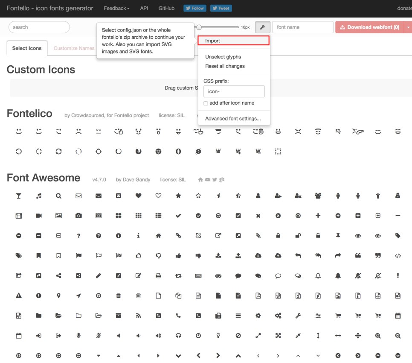Image resolution: width=412 pixels, height=363 pixels.
Task: Open the wrench settings menu button
Action: [262, 27]
